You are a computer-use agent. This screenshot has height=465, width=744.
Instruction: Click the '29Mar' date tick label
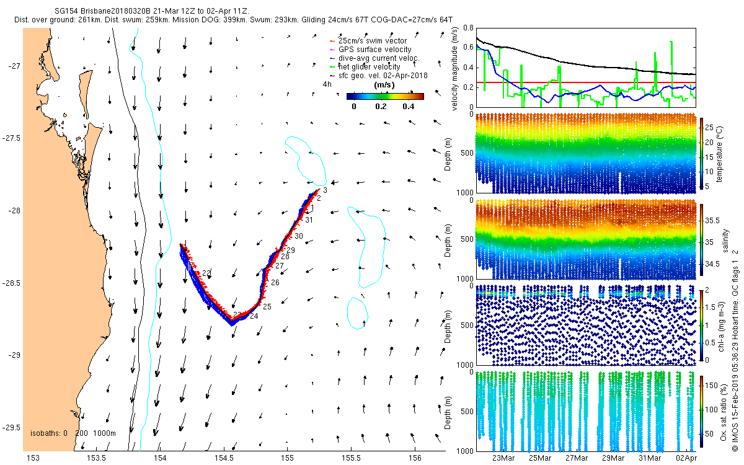point(613,458)
